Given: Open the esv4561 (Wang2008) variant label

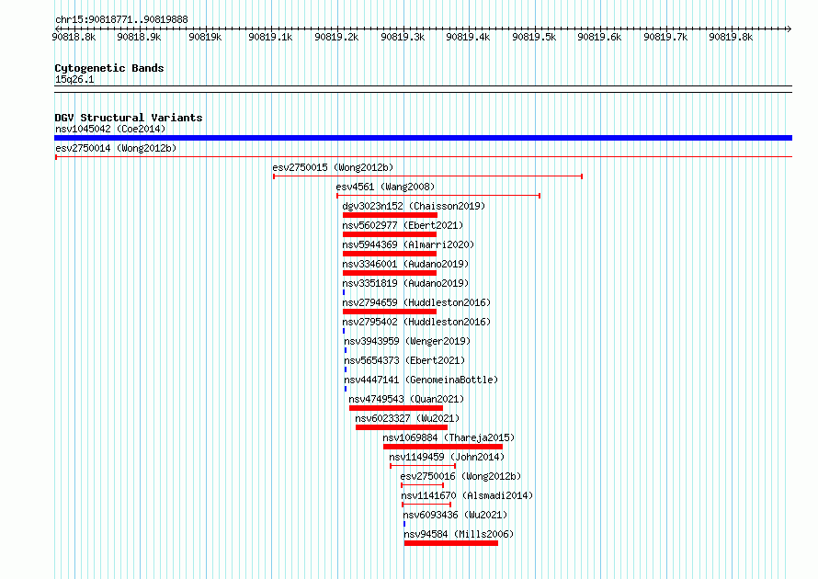Looking at the screenshot, I should point(385,187).
